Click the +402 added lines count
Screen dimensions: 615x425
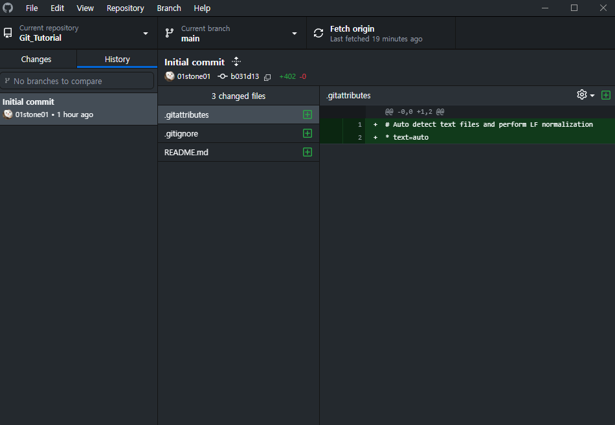click(x=287, y=76)
